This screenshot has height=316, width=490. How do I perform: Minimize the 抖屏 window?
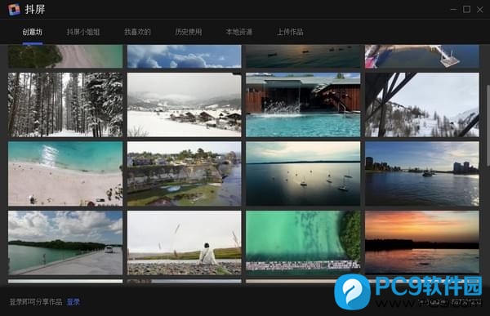[453, 10]
